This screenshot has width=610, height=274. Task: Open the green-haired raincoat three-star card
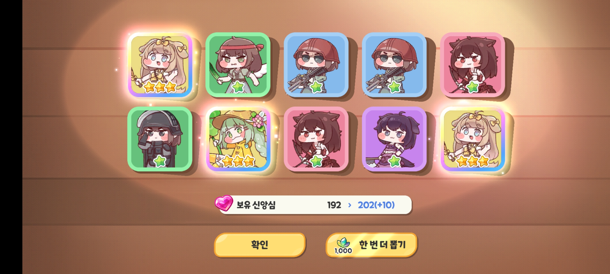(x=238, y=139)
